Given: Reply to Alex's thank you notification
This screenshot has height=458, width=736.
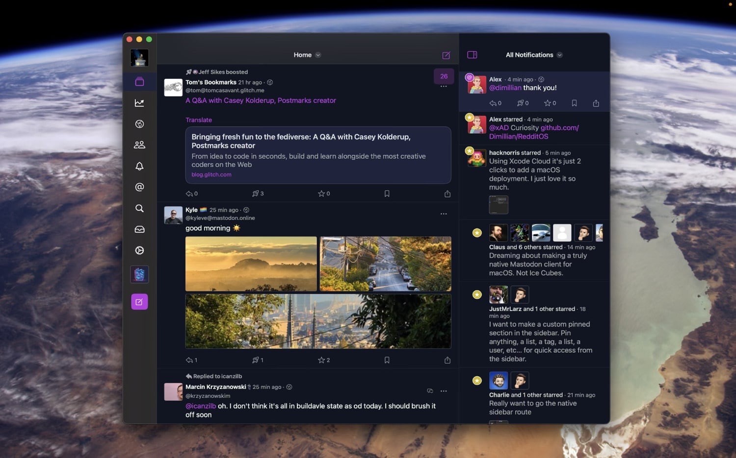Looking at the screenshot, I should pyautogui.click(x=496, y=103).
